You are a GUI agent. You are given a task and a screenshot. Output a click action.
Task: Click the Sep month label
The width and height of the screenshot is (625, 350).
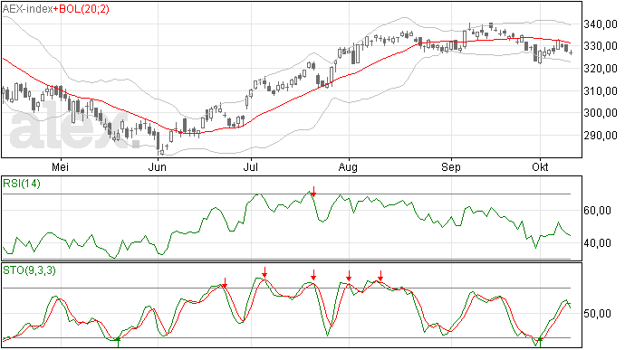451,167
